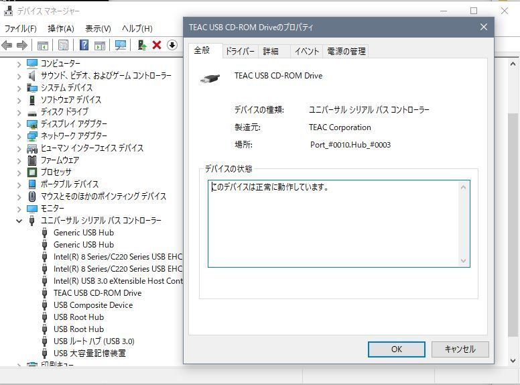The image size is (520, 385).
Task: Click the USB cable icon in properties dialog
Action: (210, 78)
